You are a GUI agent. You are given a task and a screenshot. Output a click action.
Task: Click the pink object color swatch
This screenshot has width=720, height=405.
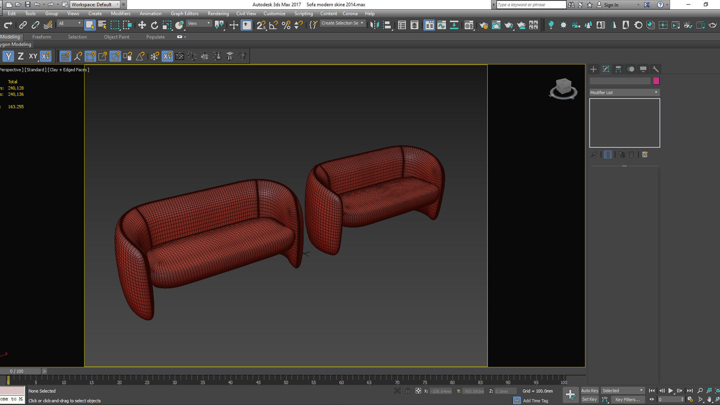656,81
